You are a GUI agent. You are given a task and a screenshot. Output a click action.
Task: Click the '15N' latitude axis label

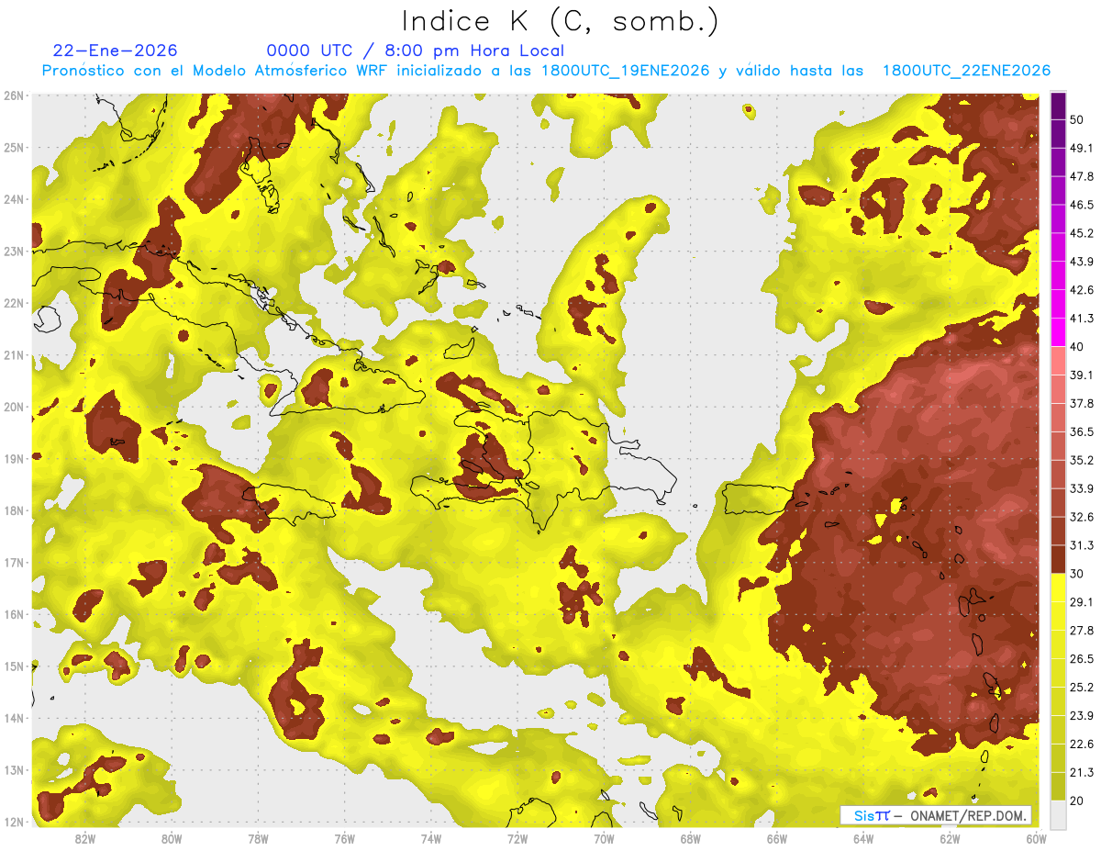(14, 666)
